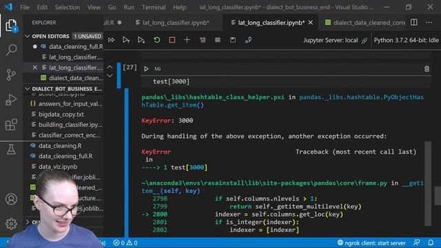Run cell 27 with the play button

146,69
